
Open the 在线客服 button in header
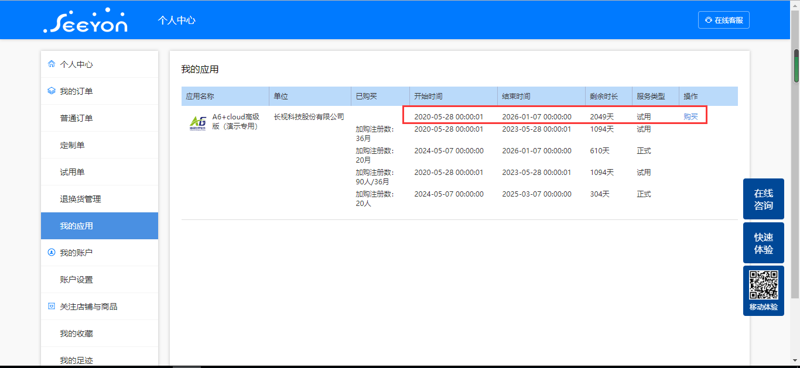point(724,20)
